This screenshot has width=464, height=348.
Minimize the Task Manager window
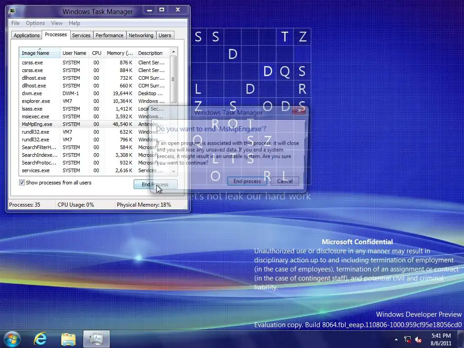[150, 10]
